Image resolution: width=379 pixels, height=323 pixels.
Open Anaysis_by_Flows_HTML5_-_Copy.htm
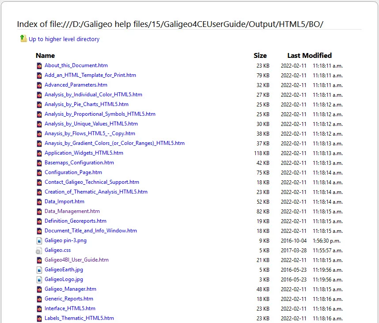pyautogui.click(x=90, y=133)
